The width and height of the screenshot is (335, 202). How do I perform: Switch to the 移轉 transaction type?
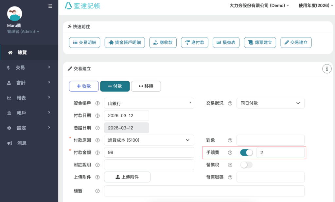coord(146,86)
